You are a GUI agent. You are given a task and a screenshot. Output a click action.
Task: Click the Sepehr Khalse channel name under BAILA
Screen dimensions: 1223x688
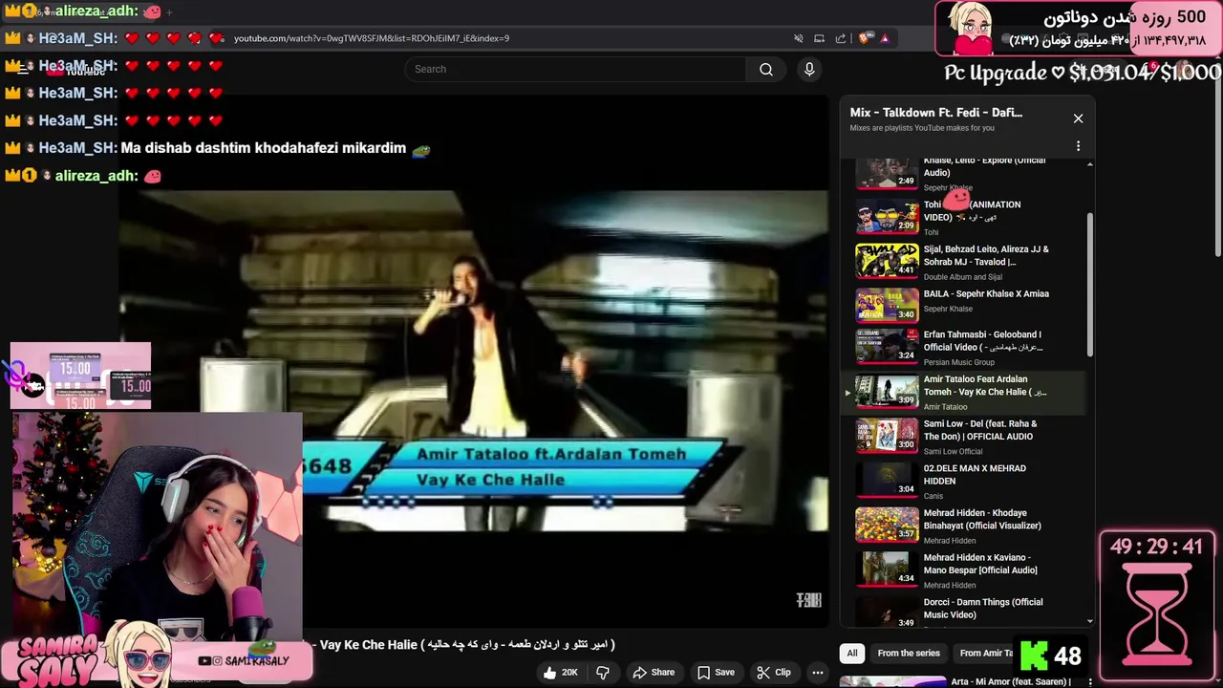pyautogui.click(x=948, y=309)
